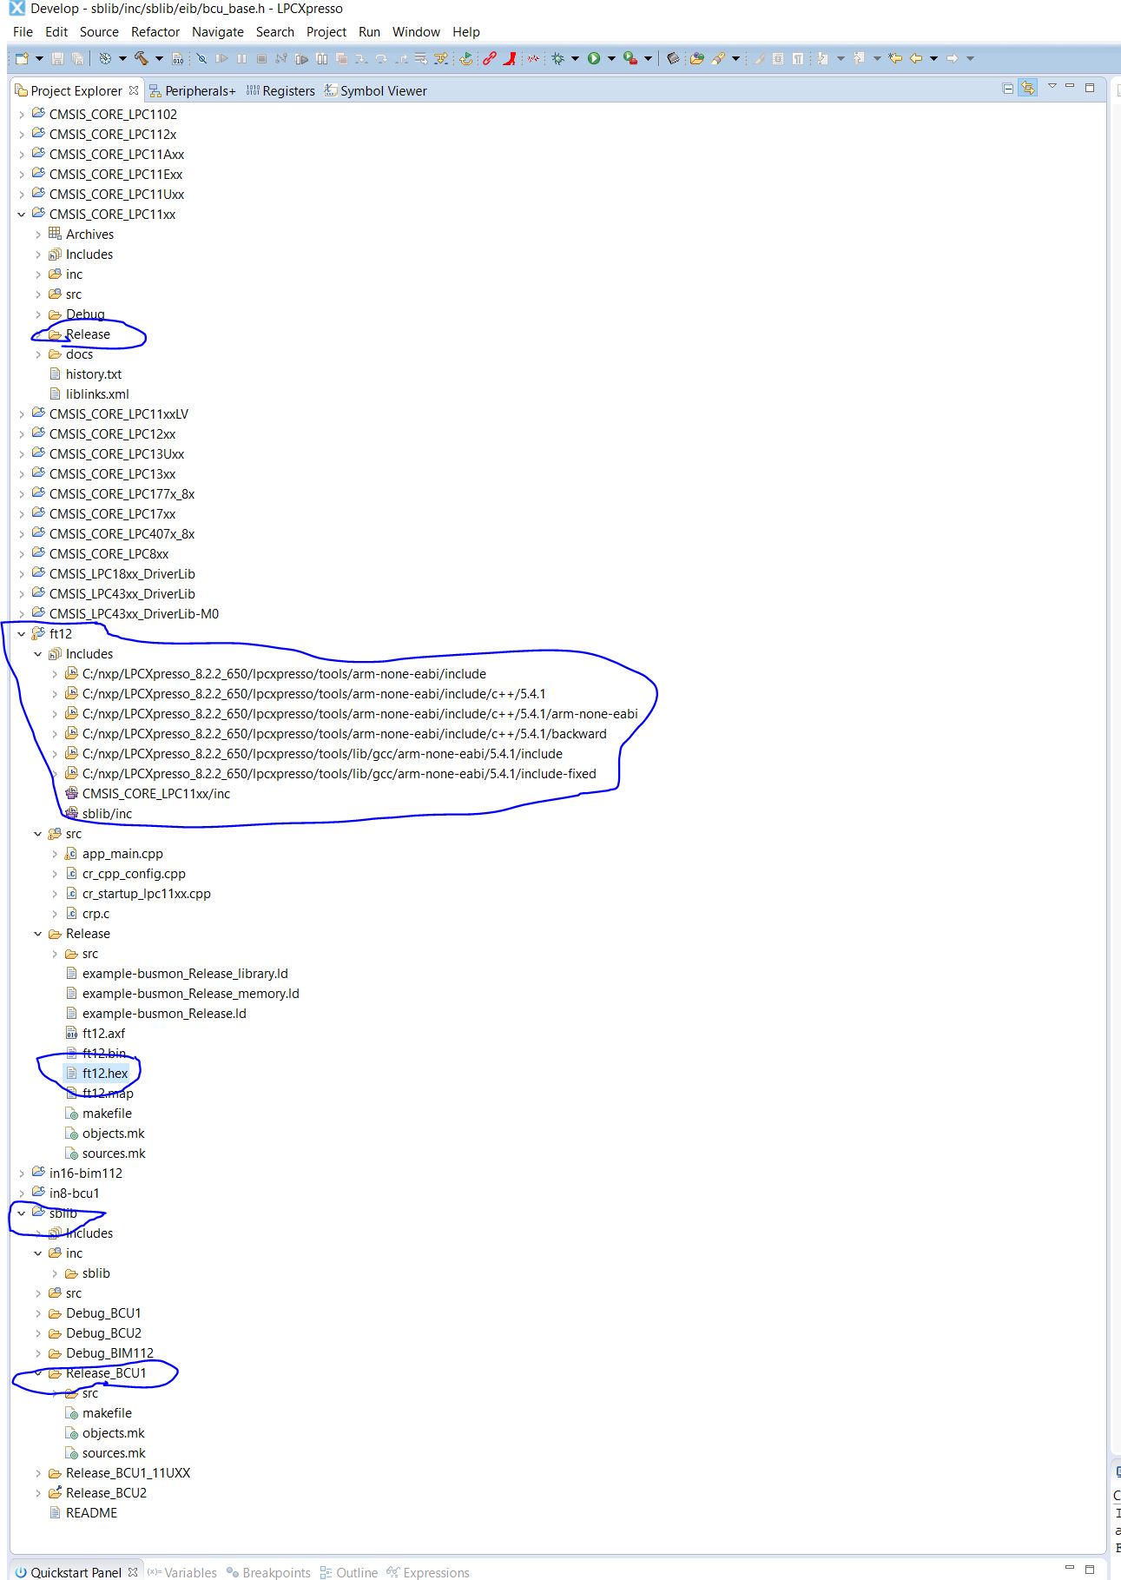Click the Step Over toolbar icon

point(381,58)
